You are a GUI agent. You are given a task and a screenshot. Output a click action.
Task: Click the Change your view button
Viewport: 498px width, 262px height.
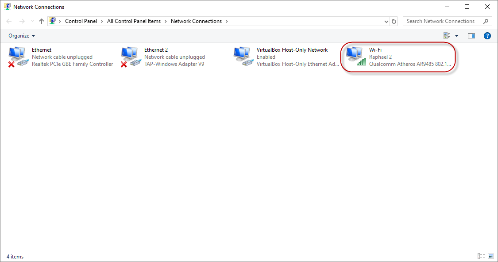click(x=447, y=36)
